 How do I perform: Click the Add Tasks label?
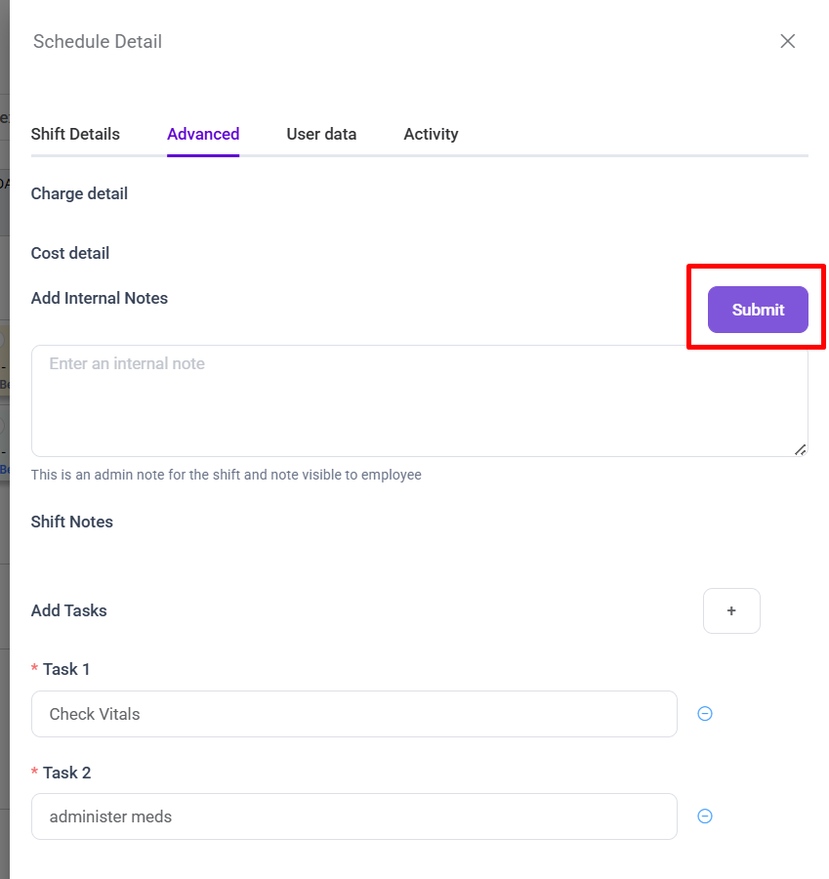click(x=69, y=610)
